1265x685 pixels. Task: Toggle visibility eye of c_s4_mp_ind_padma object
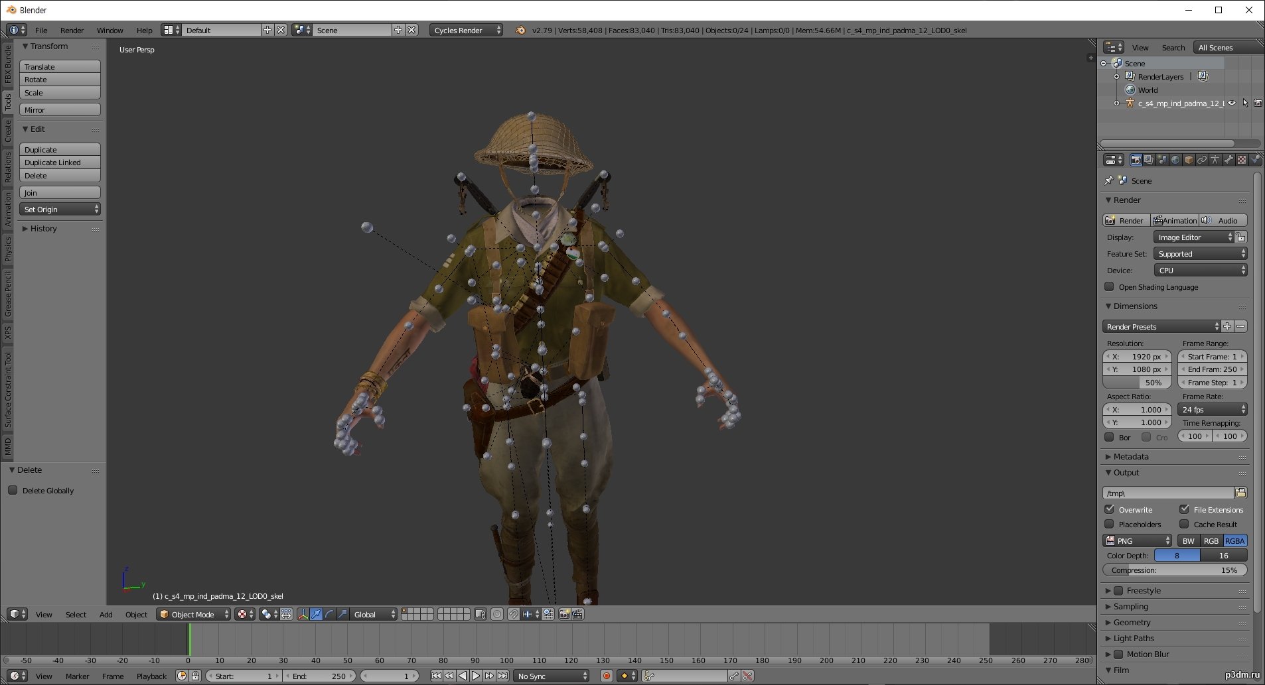(1232, 103)
